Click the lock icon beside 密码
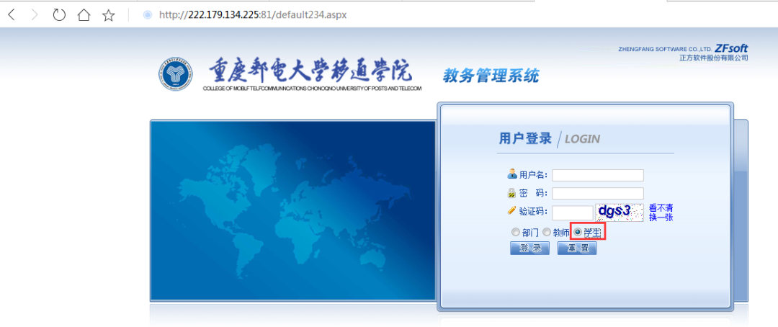The height and width of the screenshot is (327, 778). [x=512, y=192]
